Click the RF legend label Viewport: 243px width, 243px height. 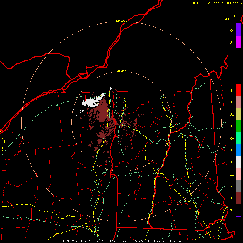coord(232,30)
